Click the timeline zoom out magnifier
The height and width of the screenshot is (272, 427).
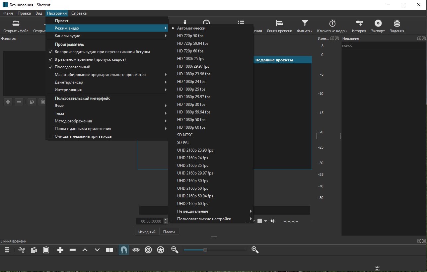(175, 249)
